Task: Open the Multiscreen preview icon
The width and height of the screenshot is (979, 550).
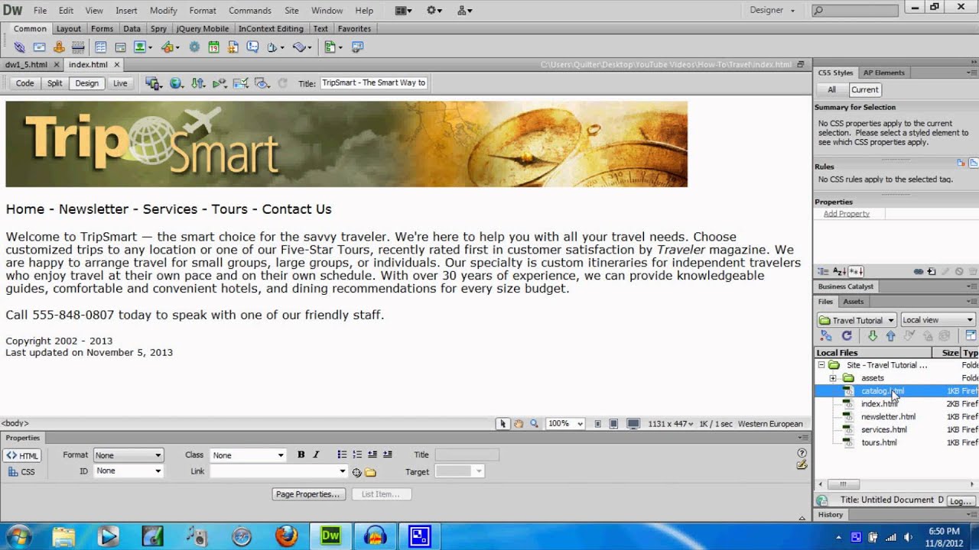Action: click(153, 83)
